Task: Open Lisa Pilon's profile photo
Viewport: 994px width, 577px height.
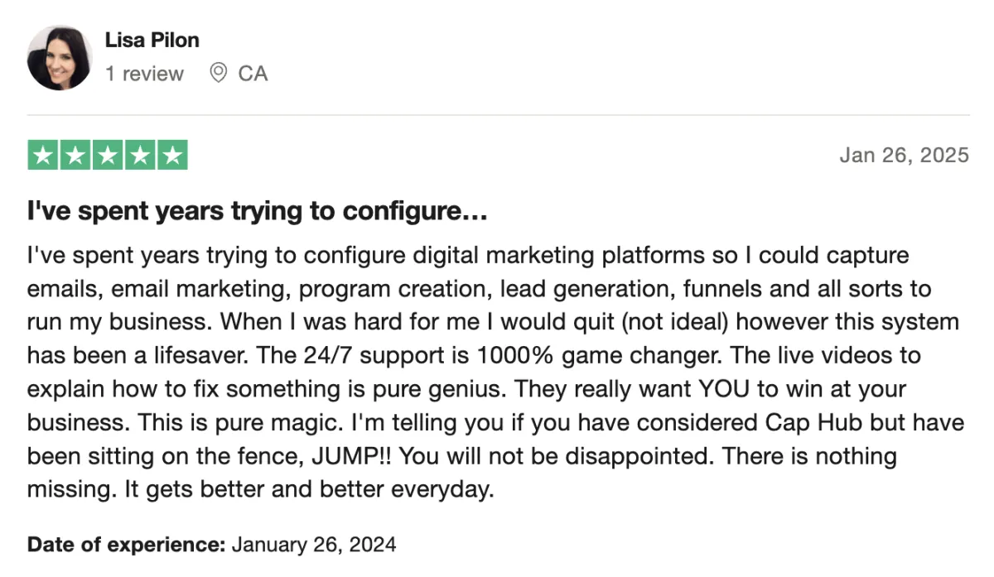Action: click(60, 57)
